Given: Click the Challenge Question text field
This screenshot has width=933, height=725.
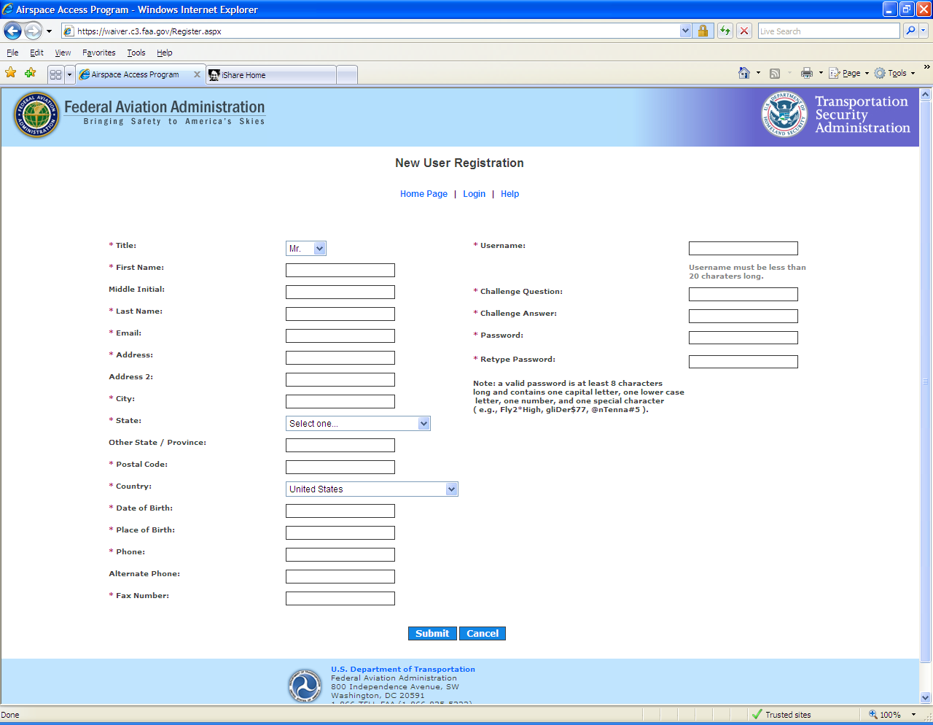Looking at the screenshot, I should (743, 295).
